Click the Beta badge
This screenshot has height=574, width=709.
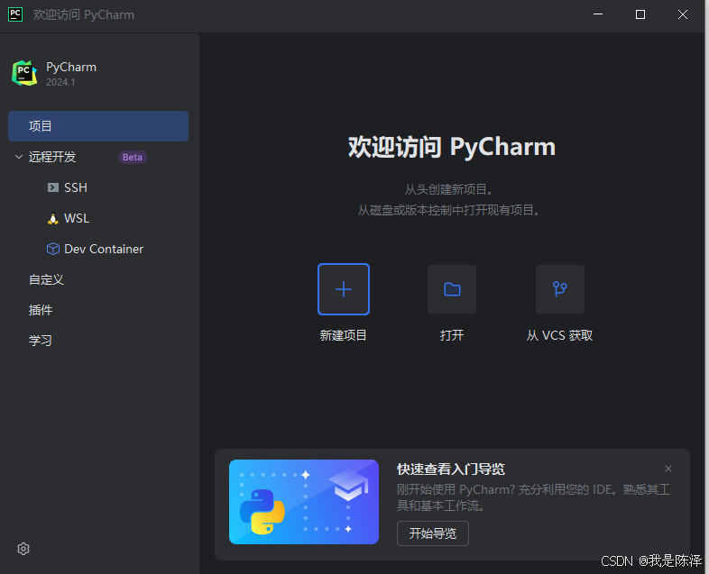pyautogui.click(x=133, y=157)
